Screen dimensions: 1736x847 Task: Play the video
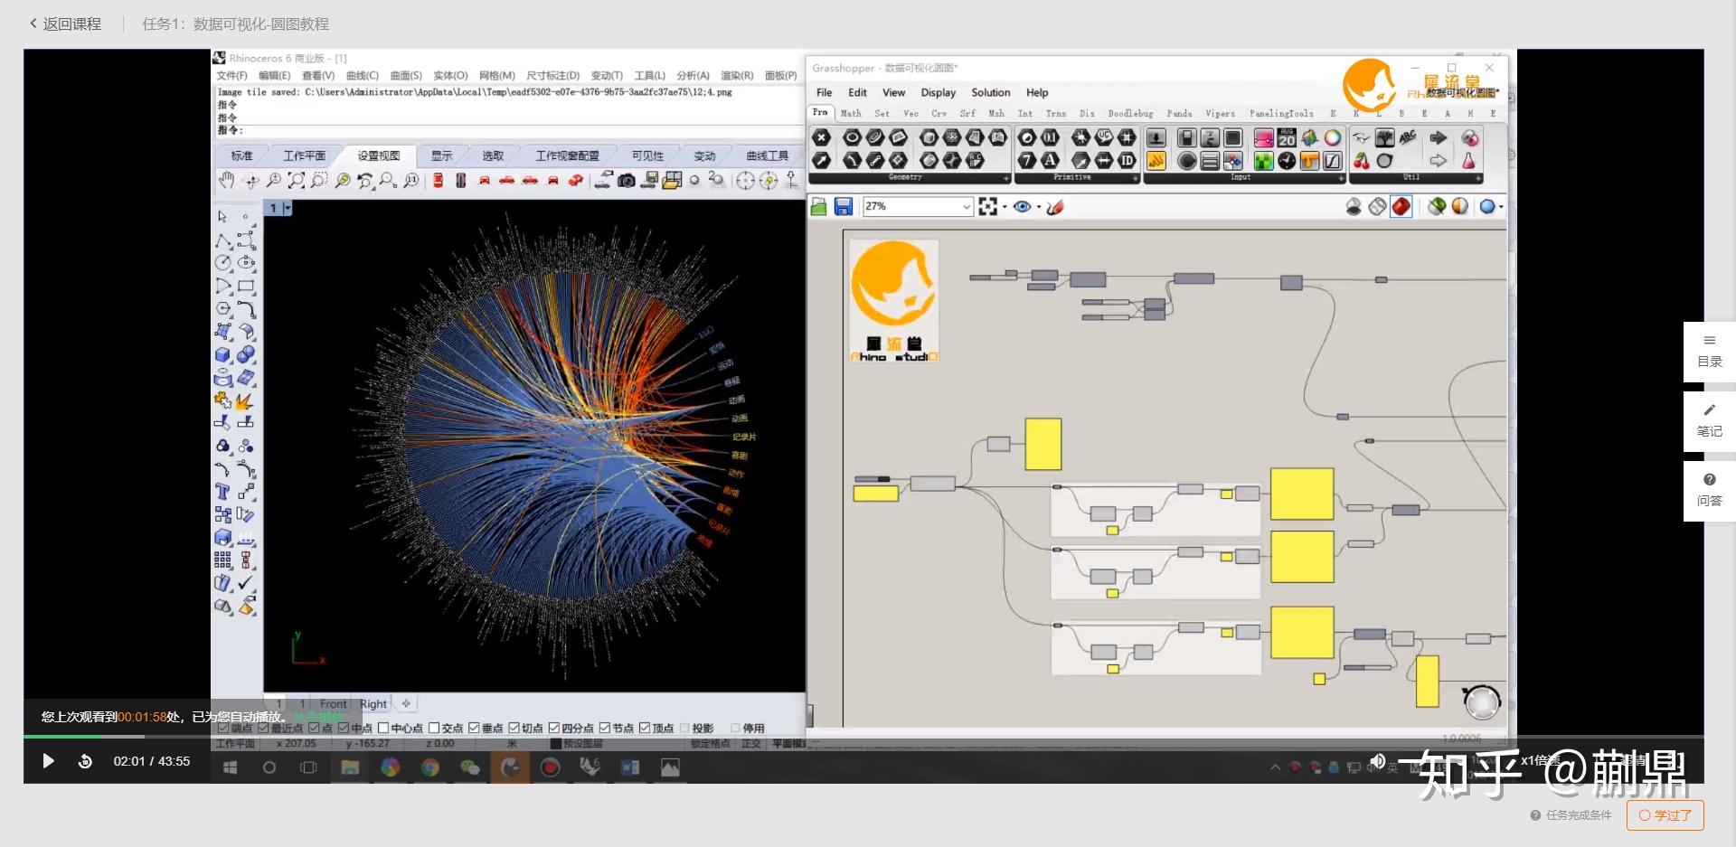pyautogui.click(x=49, y=761)
